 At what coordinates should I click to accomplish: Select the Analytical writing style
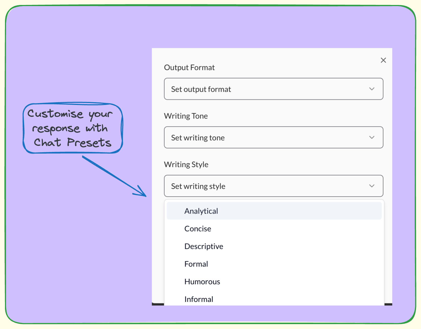tap(201, 211)
